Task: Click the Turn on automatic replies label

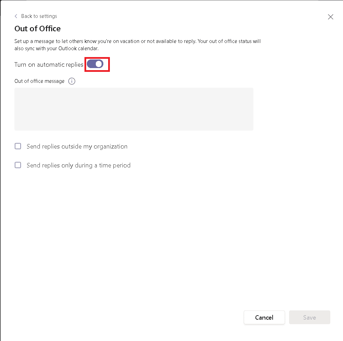Action: click(49, 65)
